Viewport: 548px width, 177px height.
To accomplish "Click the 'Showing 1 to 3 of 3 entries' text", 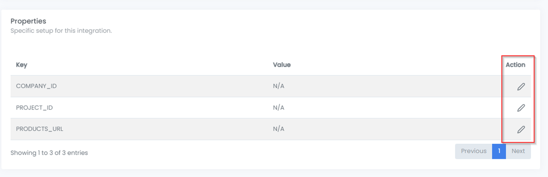I will 49,153.
